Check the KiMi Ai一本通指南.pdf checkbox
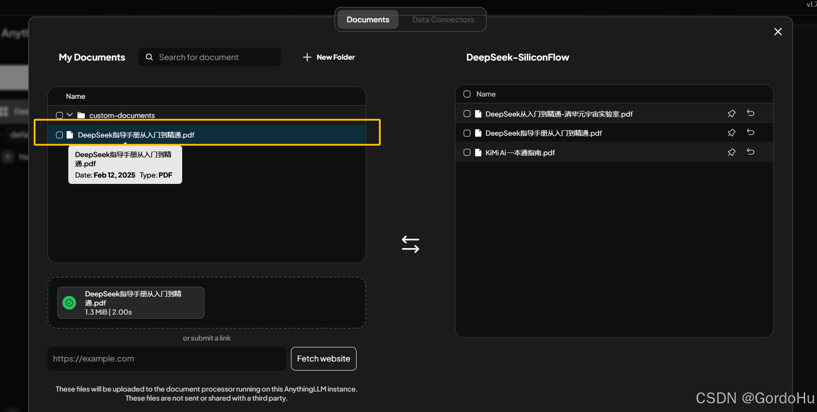The height and width of the screenshot is (412, 817). [x=467, y=153]
